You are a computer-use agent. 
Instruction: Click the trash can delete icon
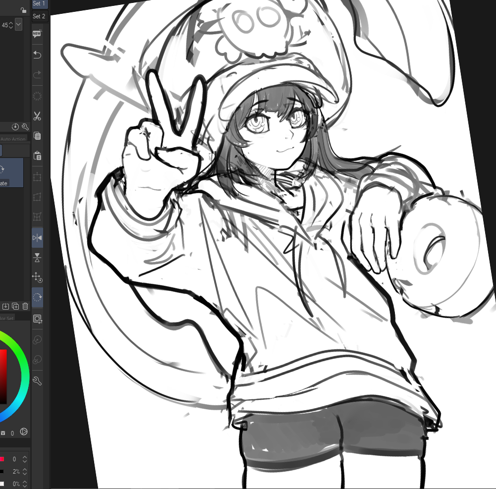(25, 307)
